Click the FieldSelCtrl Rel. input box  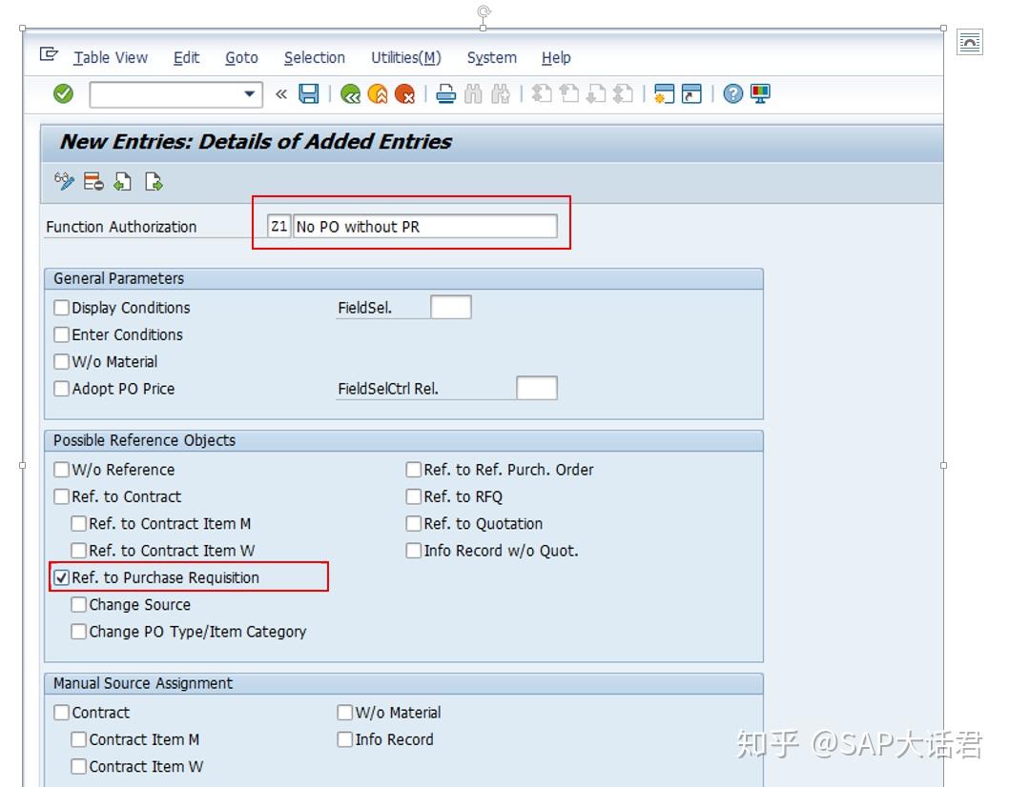coord(537,389)
